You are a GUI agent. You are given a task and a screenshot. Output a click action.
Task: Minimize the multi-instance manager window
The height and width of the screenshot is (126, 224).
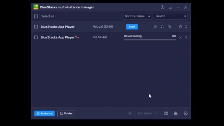(178, 7)
